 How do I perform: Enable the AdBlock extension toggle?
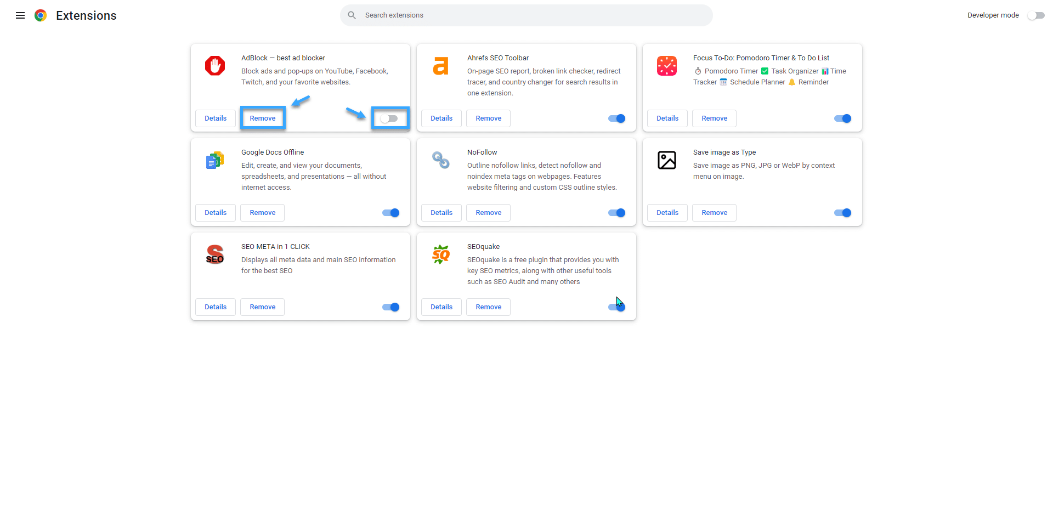tap(389, 118)
